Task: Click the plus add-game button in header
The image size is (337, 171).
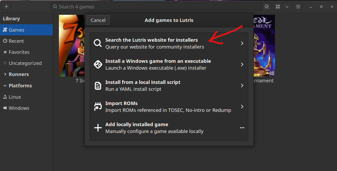Action: 6,7
